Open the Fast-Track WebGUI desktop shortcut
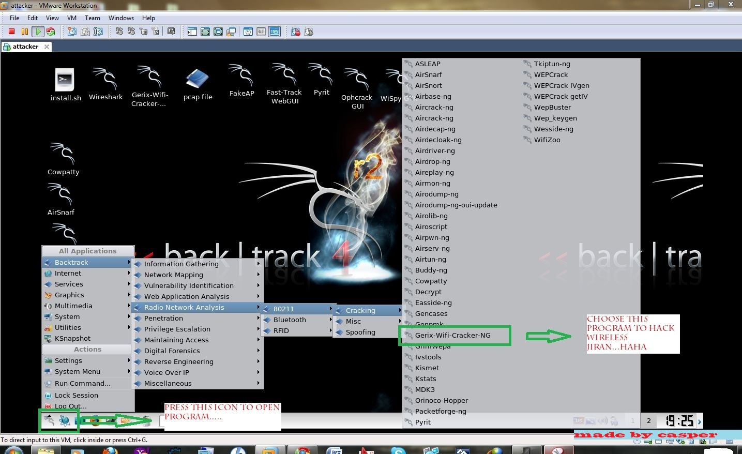The image size is (742, 454). (x=284, y=84)
